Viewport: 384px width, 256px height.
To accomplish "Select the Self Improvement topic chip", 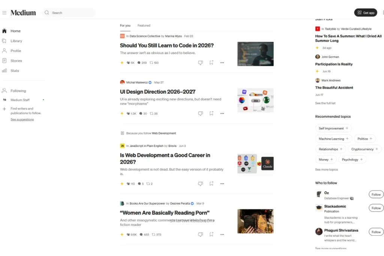I will click(333, 128).
